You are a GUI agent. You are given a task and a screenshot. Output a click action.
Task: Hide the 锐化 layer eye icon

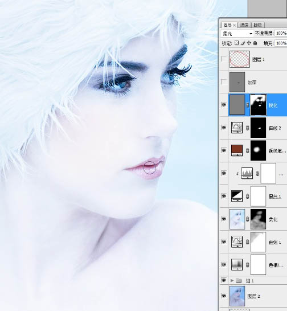pos(224,105)
